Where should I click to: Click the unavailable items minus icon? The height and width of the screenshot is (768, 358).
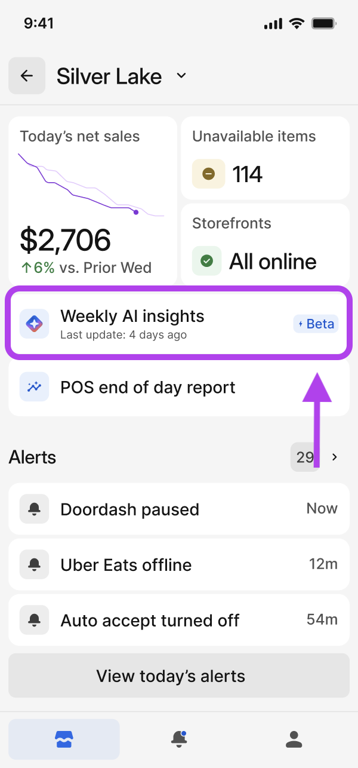pos(208,174)
